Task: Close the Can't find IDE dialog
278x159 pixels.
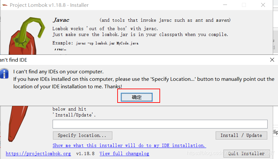Action: 272,60
